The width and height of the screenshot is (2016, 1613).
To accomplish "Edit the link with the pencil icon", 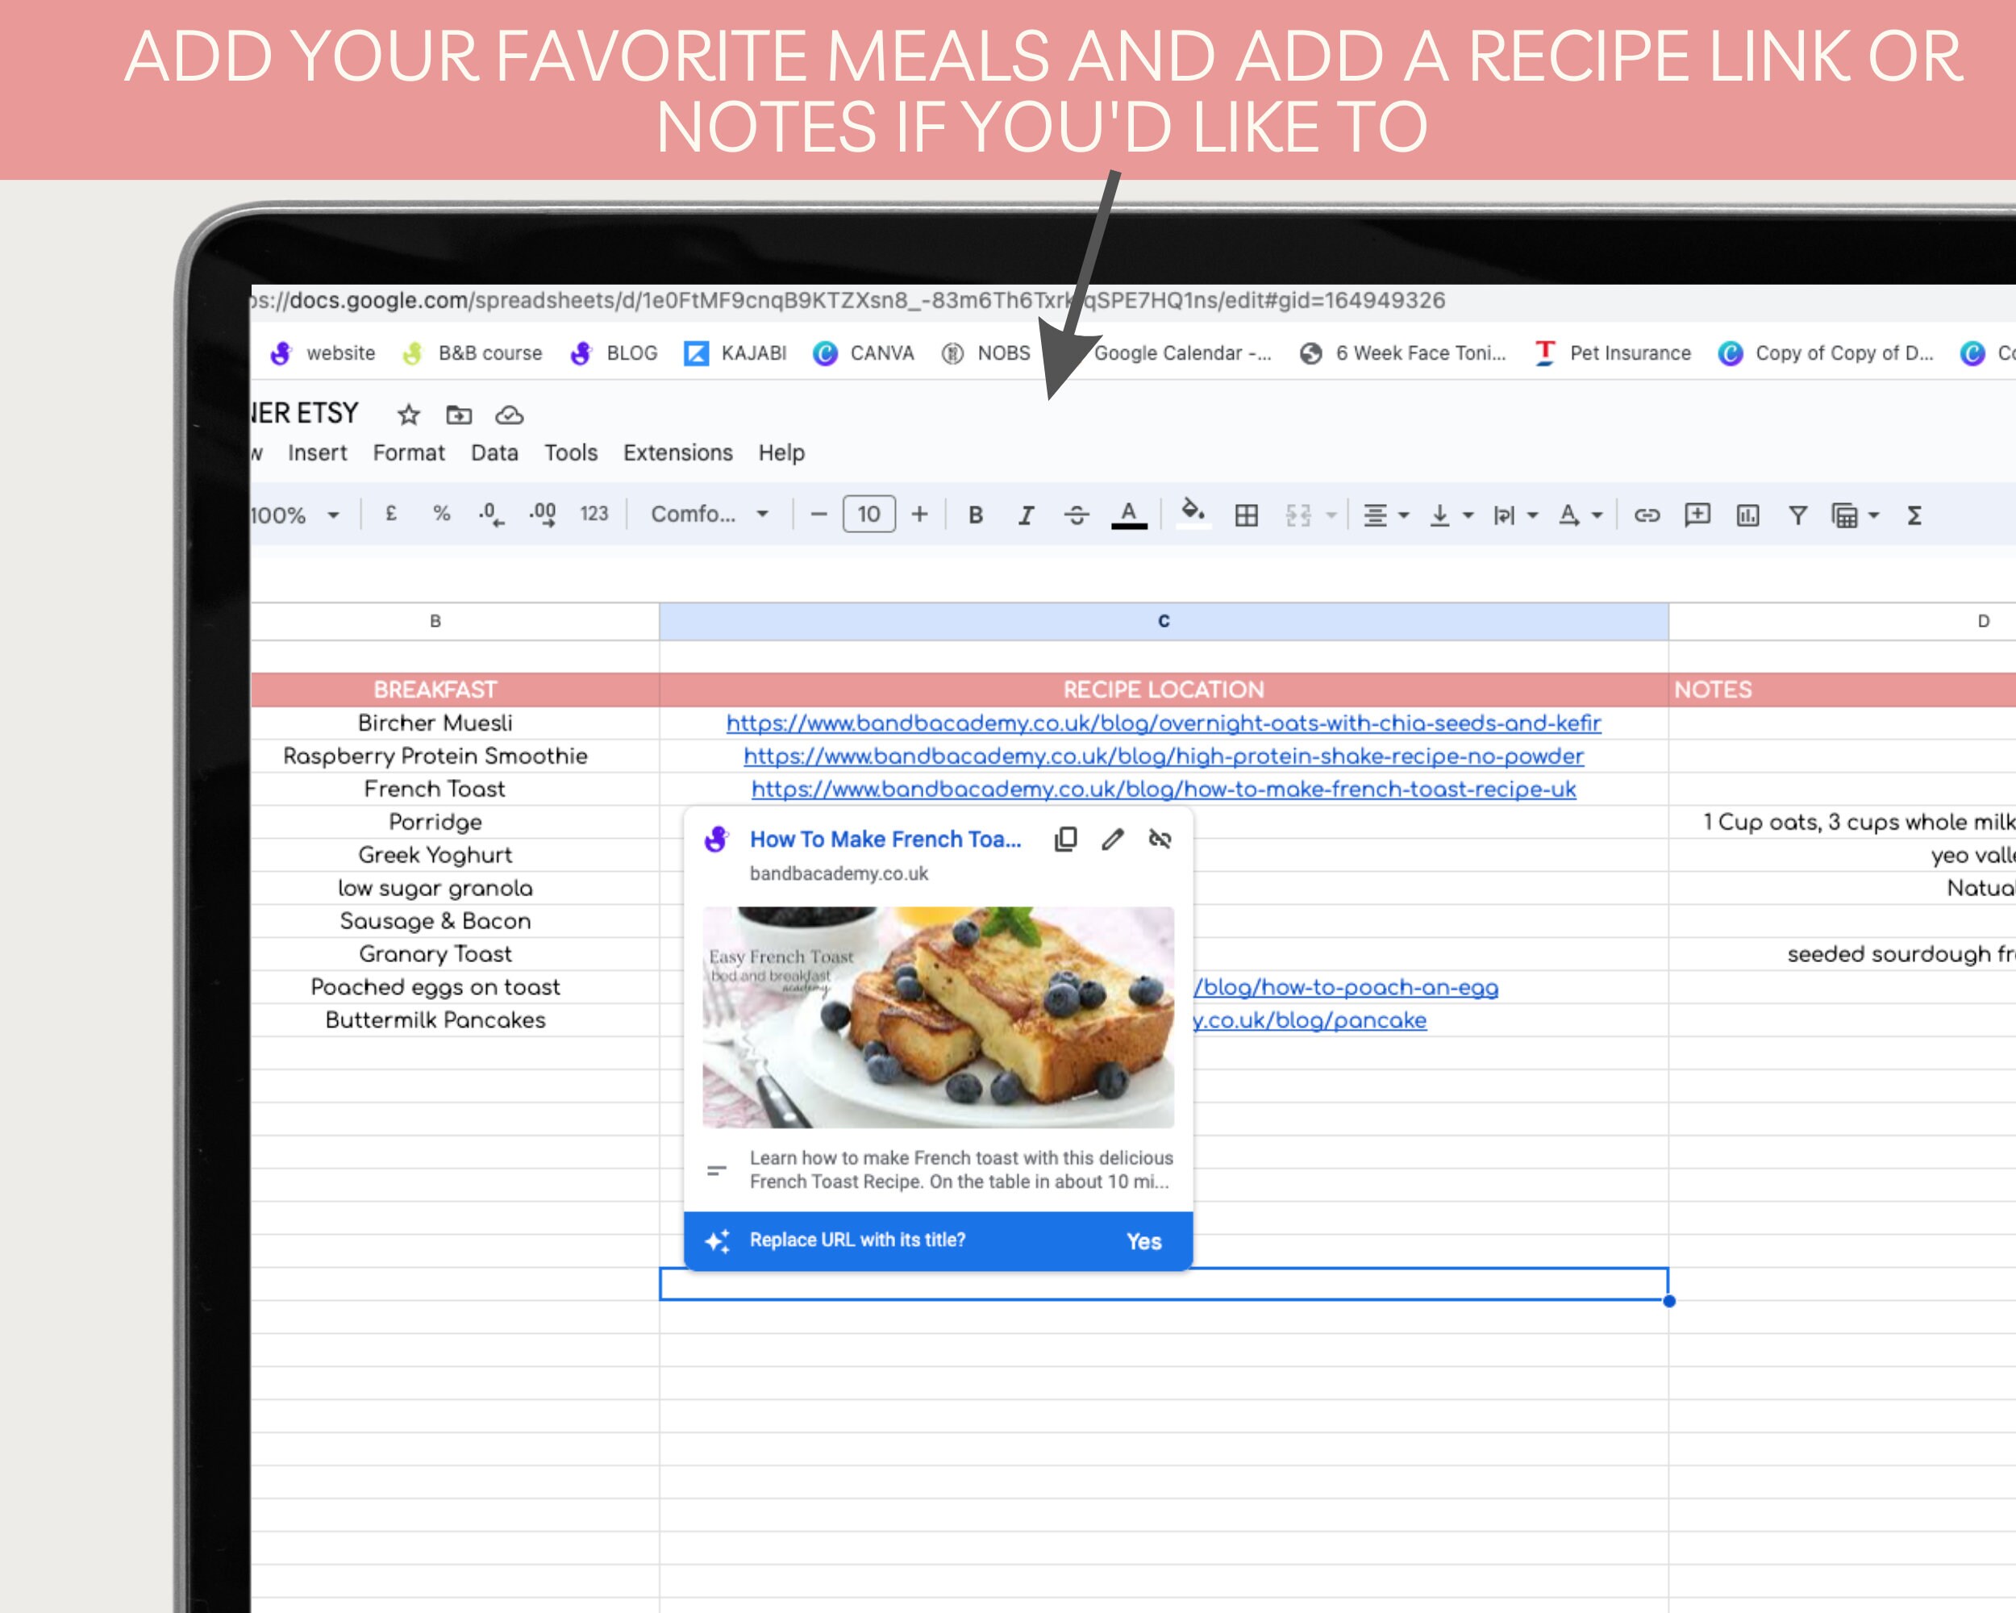I will click(1113, 839).
